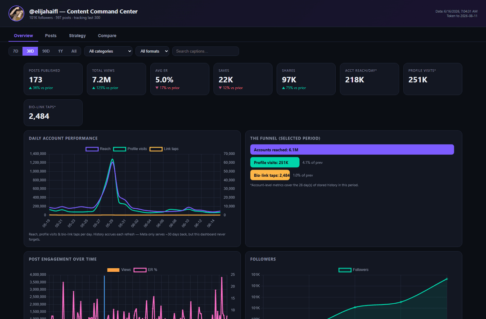Click the Profile Visits 251K stat card

point(432,79)
